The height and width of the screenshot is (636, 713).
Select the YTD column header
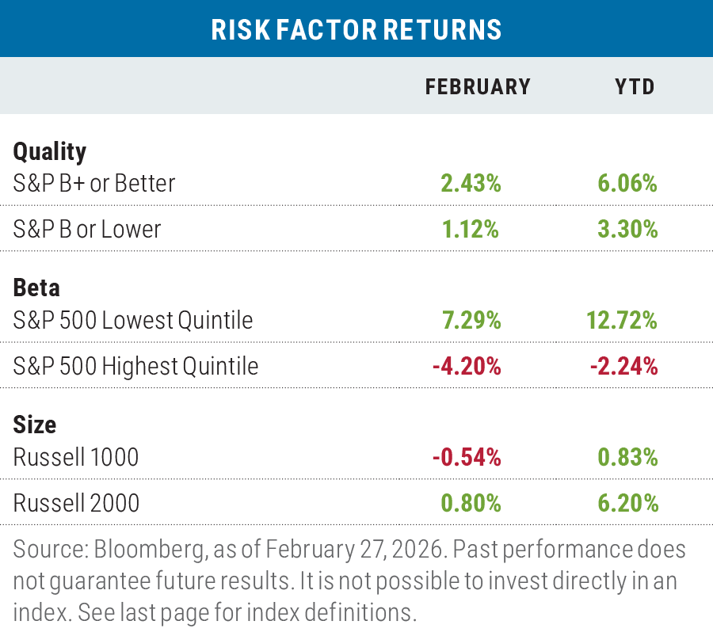635,86
